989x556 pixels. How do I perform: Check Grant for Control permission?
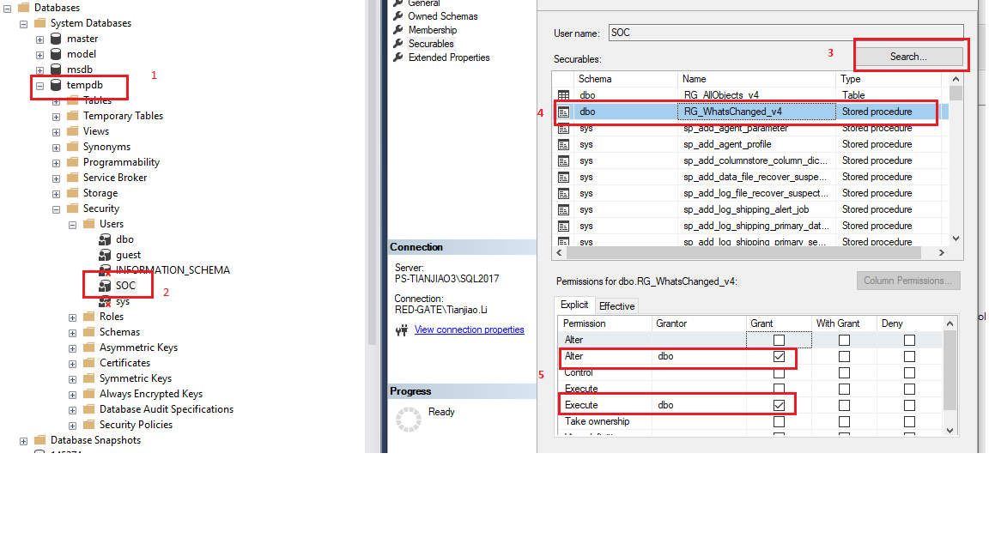pos(779,372)
